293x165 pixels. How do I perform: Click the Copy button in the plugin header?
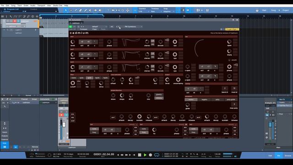point(95,29)
